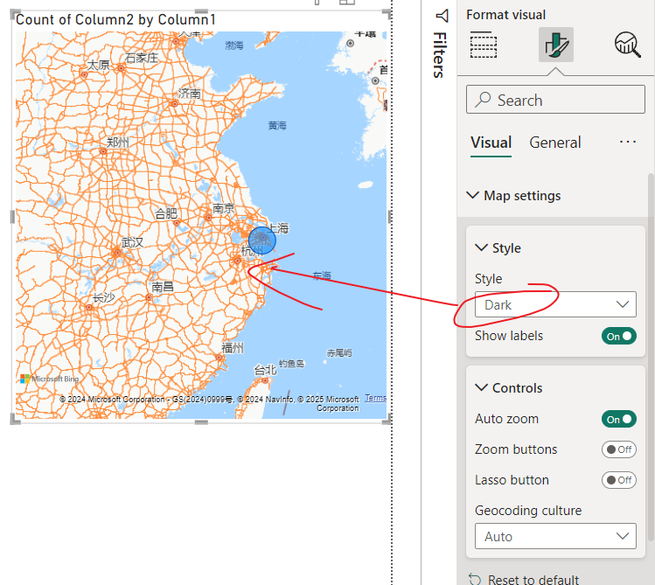Viewport: 655px width, 585px height.
Task: Collapse the Style card
Action: [x=481, y=247]
